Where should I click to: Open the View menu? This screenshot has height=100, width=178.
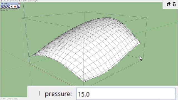[8, 1]
